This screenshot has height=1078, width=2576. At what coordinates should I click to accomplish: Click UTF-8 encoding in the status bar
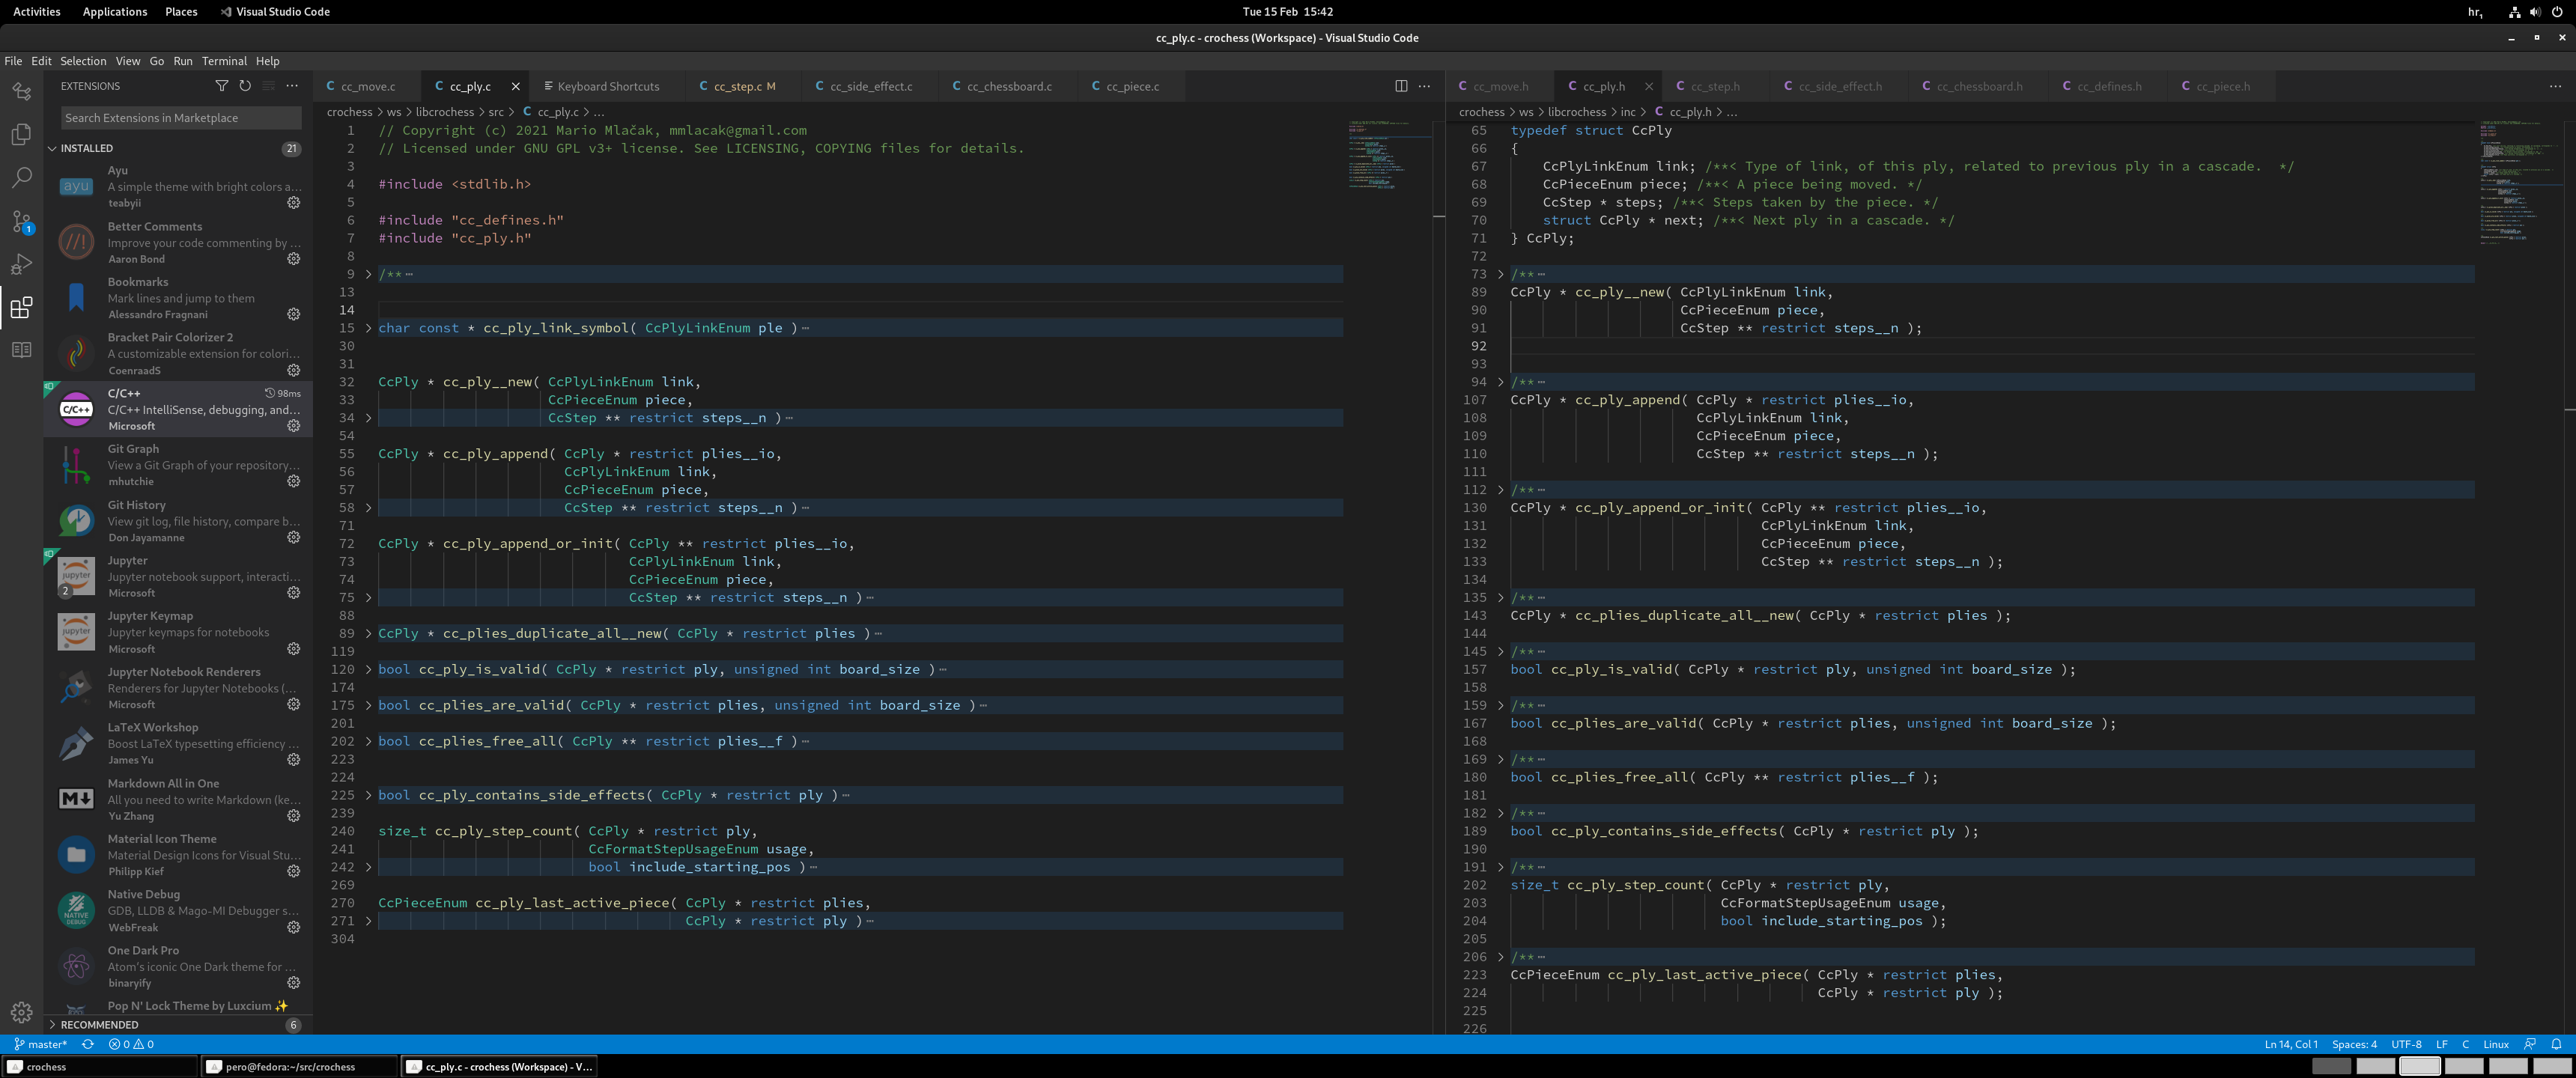2406,1044
